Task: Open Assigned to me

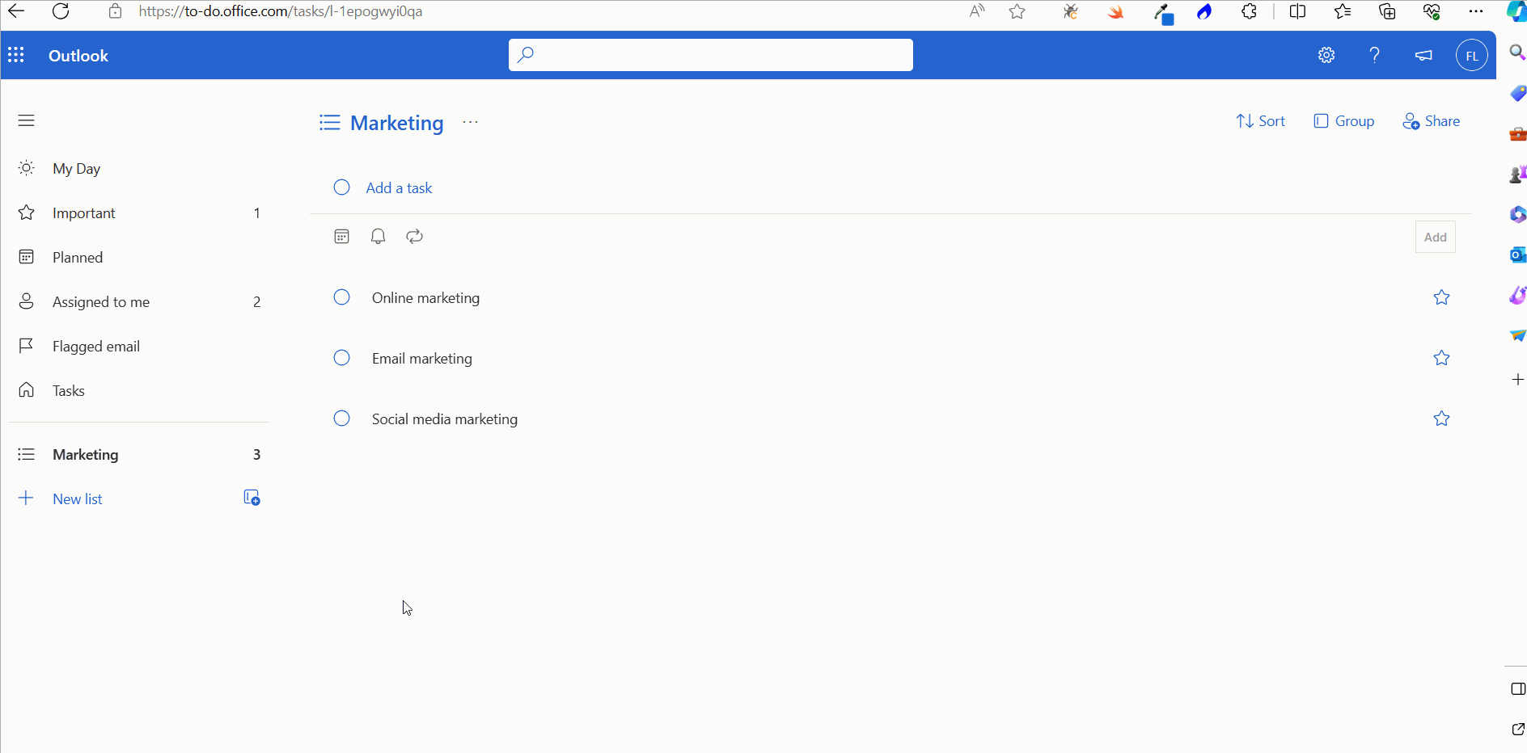Action: [x=101, y=301]
